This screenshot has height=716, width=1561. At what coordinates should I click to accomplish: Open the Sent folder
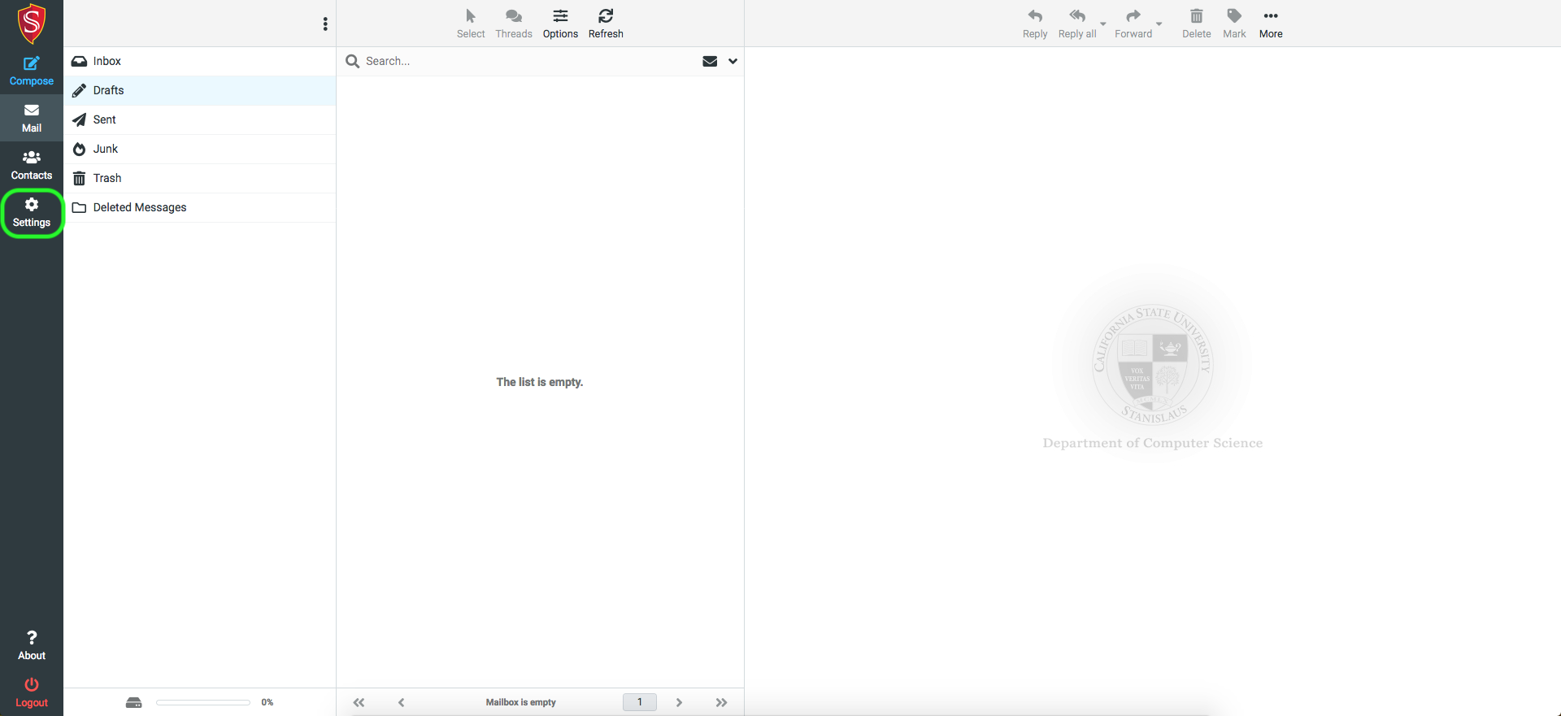[x=199, y=119]
